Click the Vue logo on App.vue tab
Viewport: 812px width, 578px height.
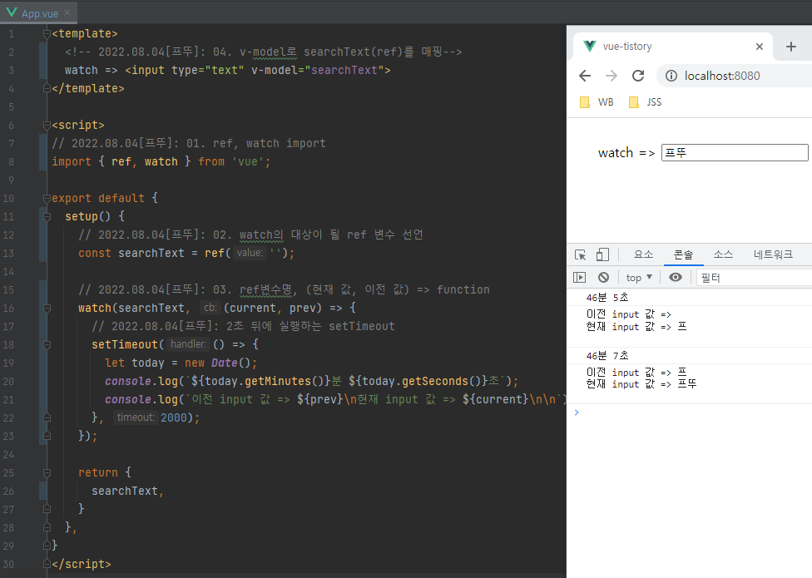pyautogui.click(x=12, y=12)
